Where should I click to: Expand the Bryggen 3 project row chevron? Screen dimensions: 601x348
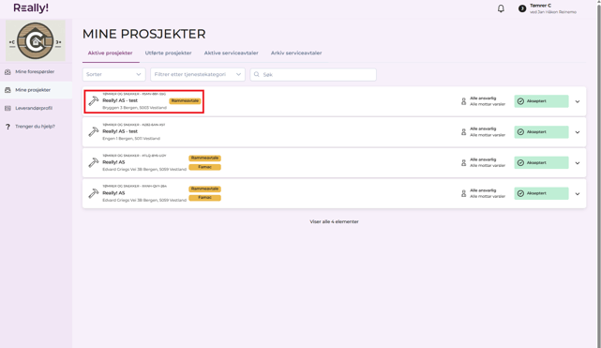(x=578, y=101)
